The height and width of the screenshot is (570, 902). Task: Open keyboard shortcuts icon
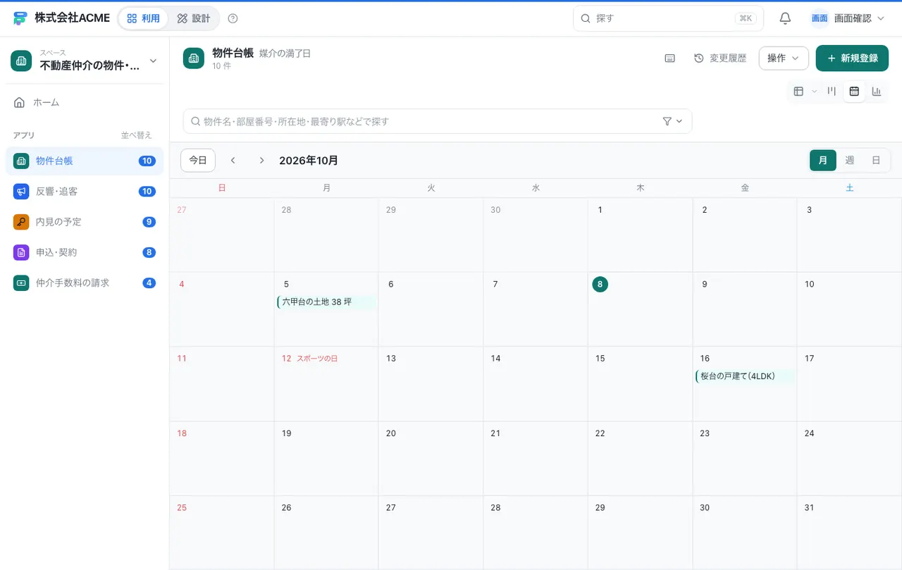pos(669,58)
